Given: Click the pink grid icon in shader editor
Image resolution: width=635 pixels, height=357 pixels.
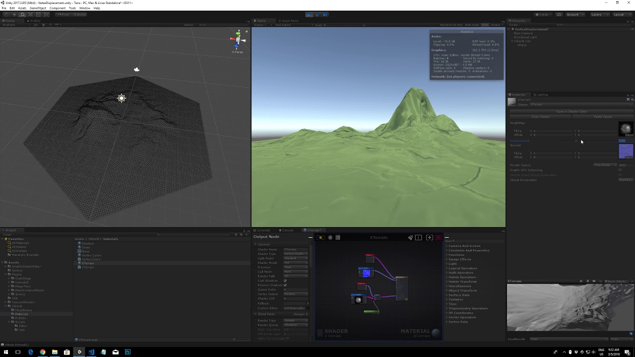Looking at the screenshot, I should [x=439, y=238].
